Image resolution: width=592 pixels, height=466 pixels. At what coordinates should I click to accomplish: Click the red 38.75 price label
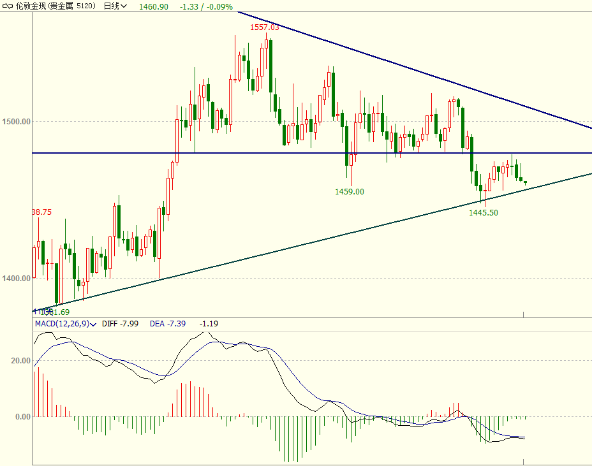click(x=41, y=212)
